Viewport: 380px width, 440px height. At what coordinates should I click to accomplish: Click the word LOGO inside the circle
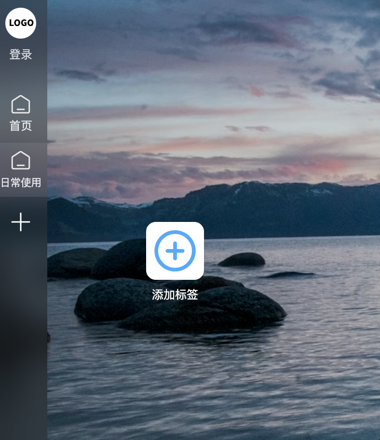[x=21, y=23]
